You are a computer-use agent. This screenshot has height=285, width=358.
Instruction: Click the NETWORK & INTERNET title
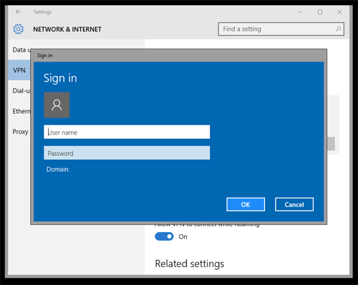67,29
